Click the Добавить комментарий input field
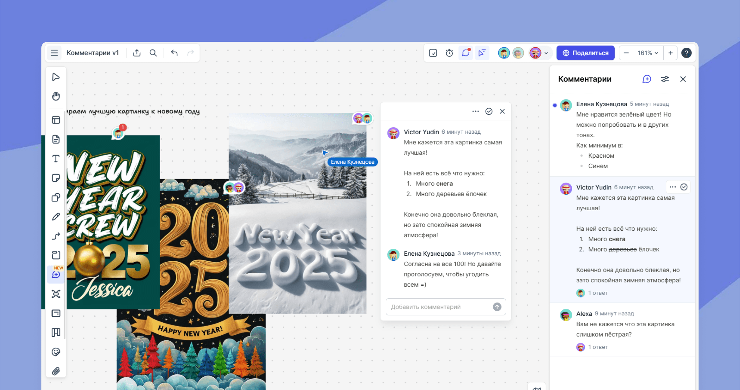The height and width of the screenshot is (390, 740). [446, 307]
